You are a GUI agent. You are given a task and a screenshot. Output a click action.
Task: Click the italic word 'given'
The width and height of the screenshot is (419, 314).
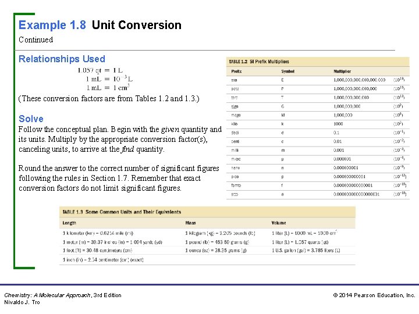tap(170, 130)
